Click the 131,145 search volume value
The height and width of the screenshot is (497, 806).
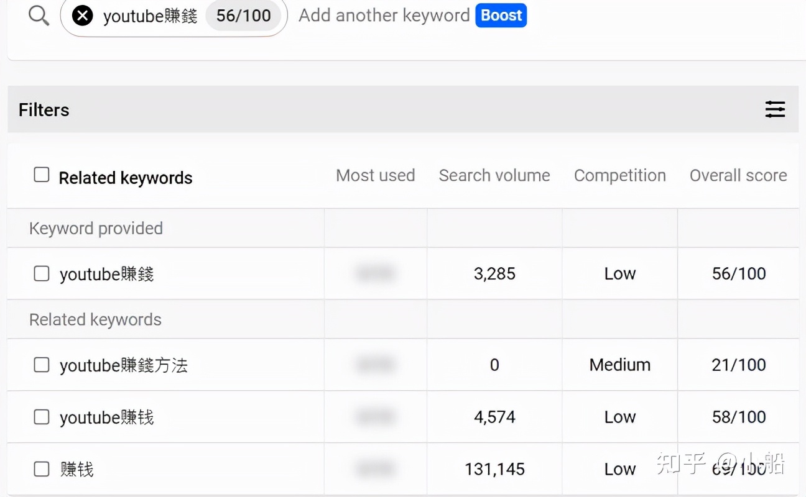pyautogui.click(x=494, y=469)
